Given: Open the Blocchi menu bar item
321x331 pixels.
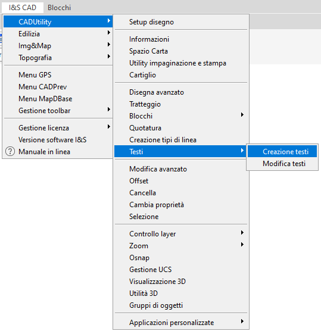Looking at the screenshot, I should coord(59,8).
